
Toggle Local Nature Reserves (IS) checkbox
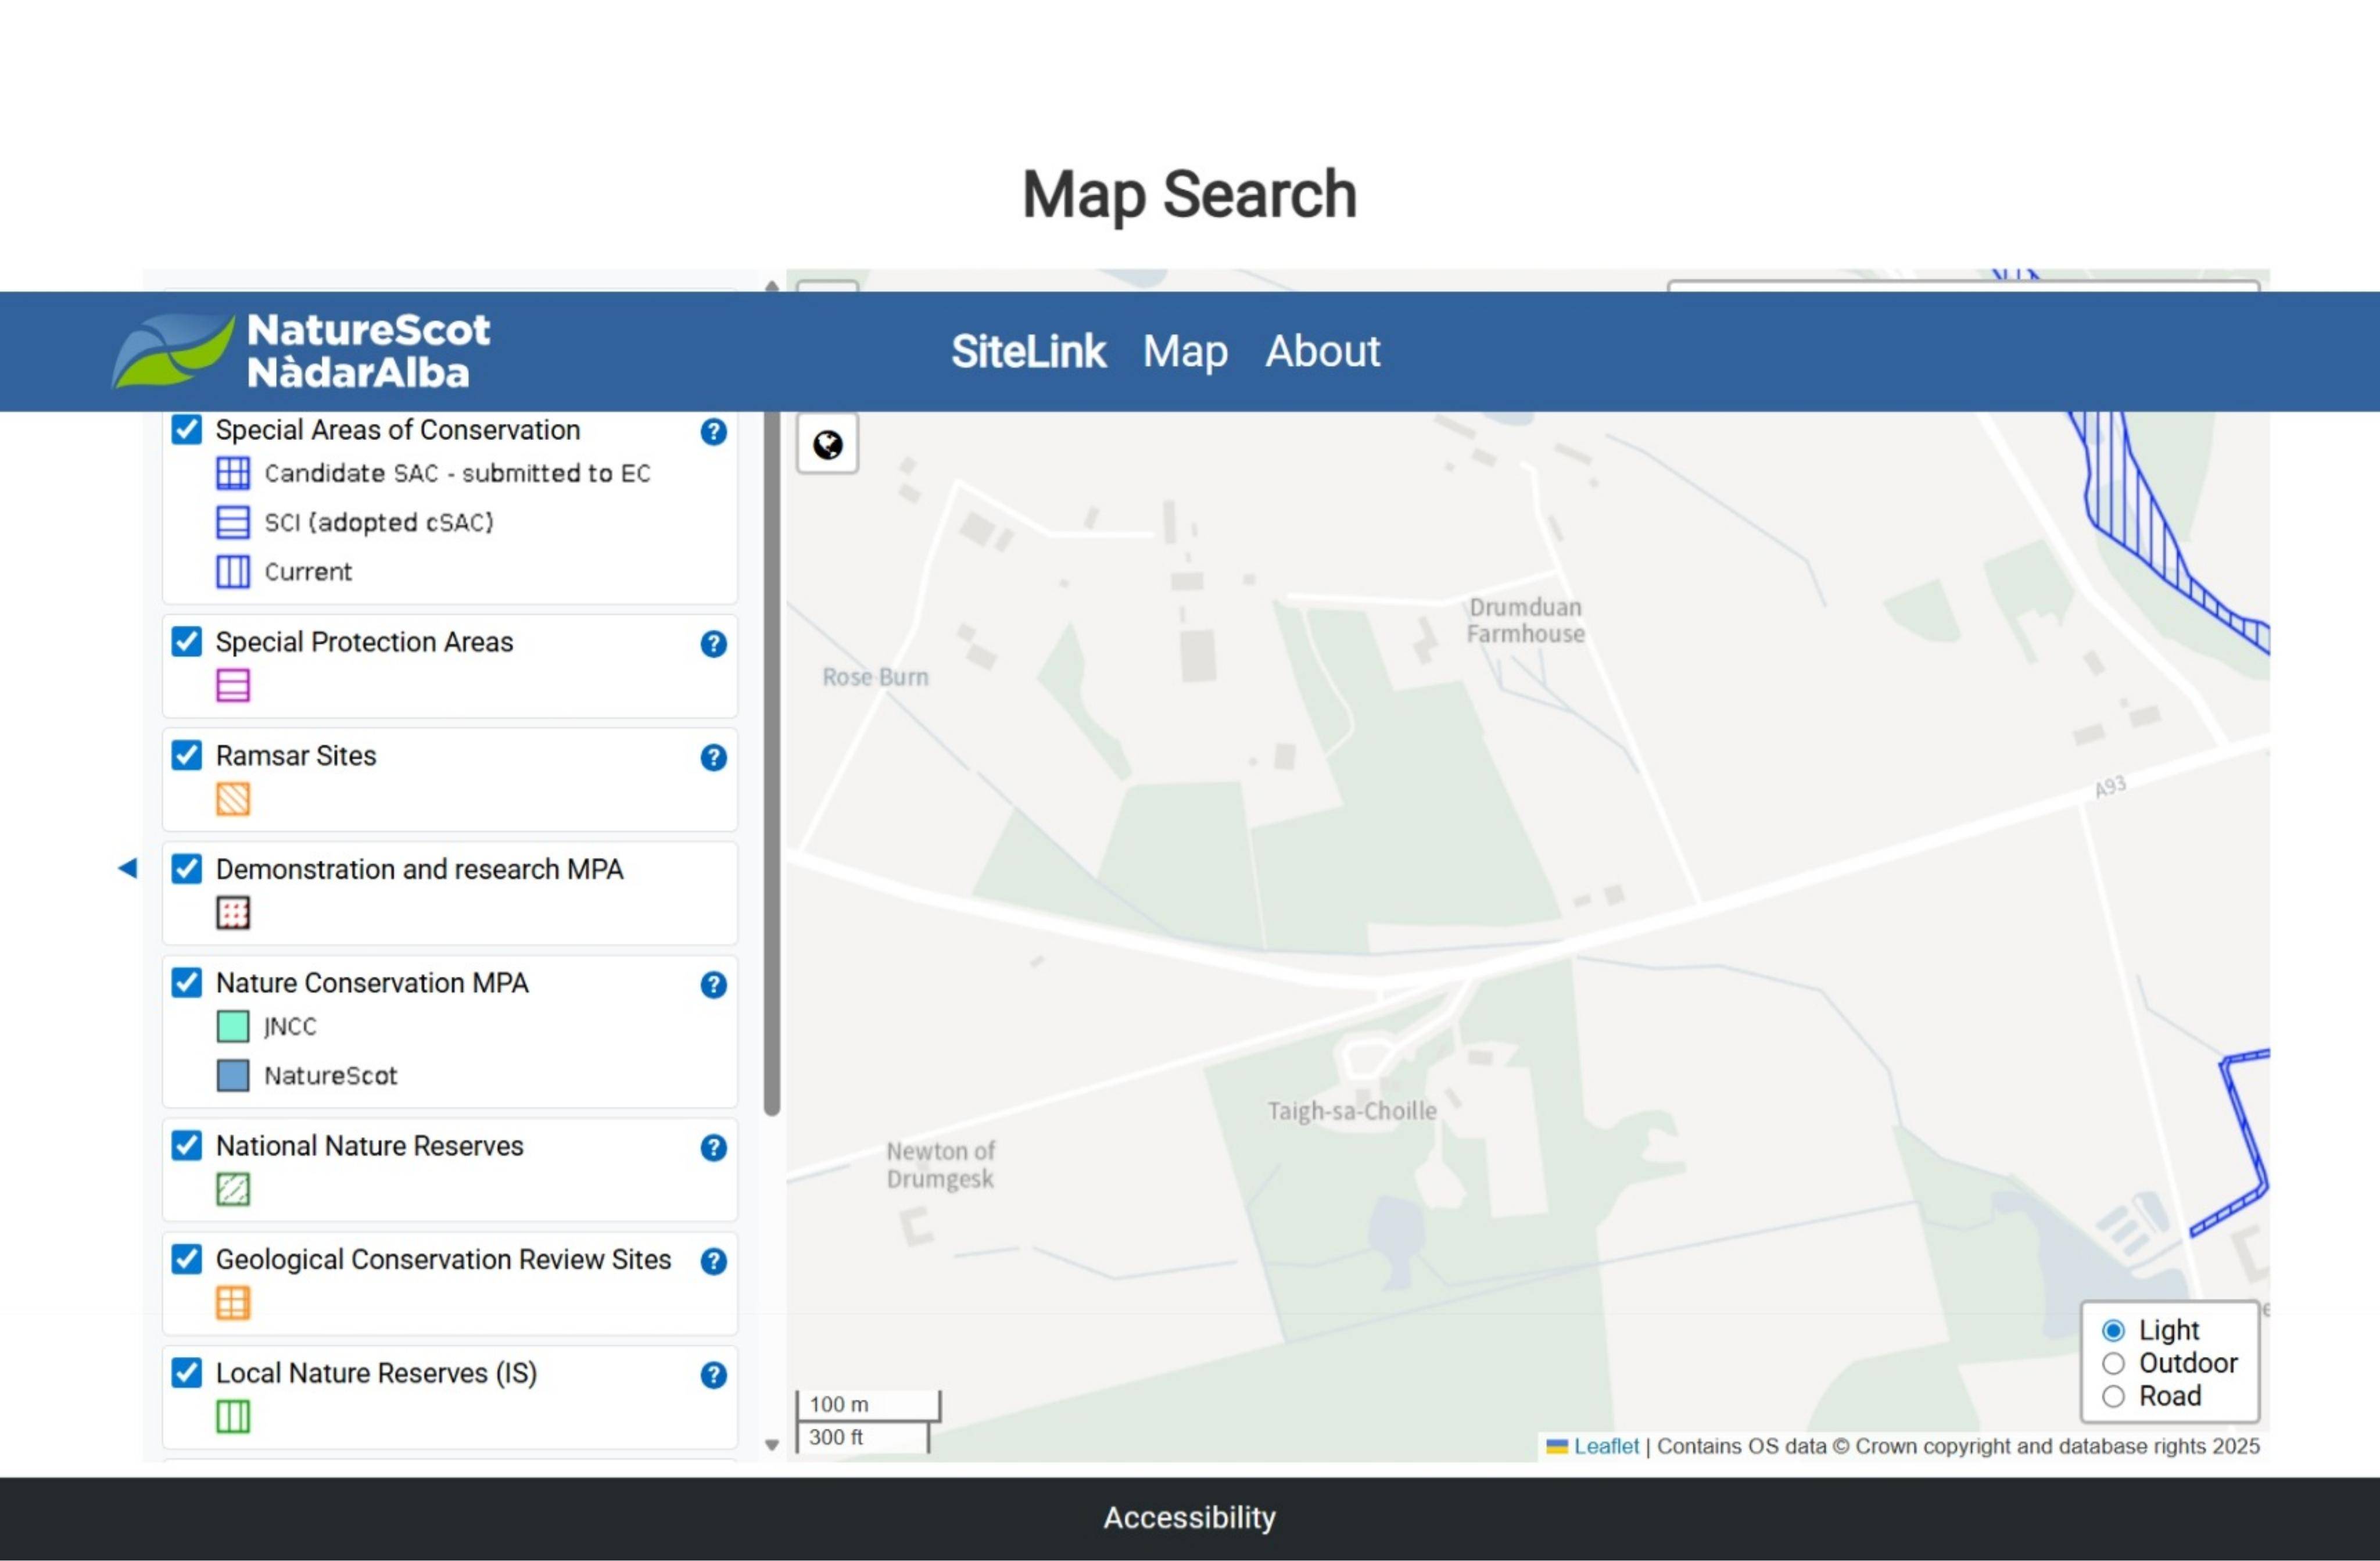[x=187, y=1373]
